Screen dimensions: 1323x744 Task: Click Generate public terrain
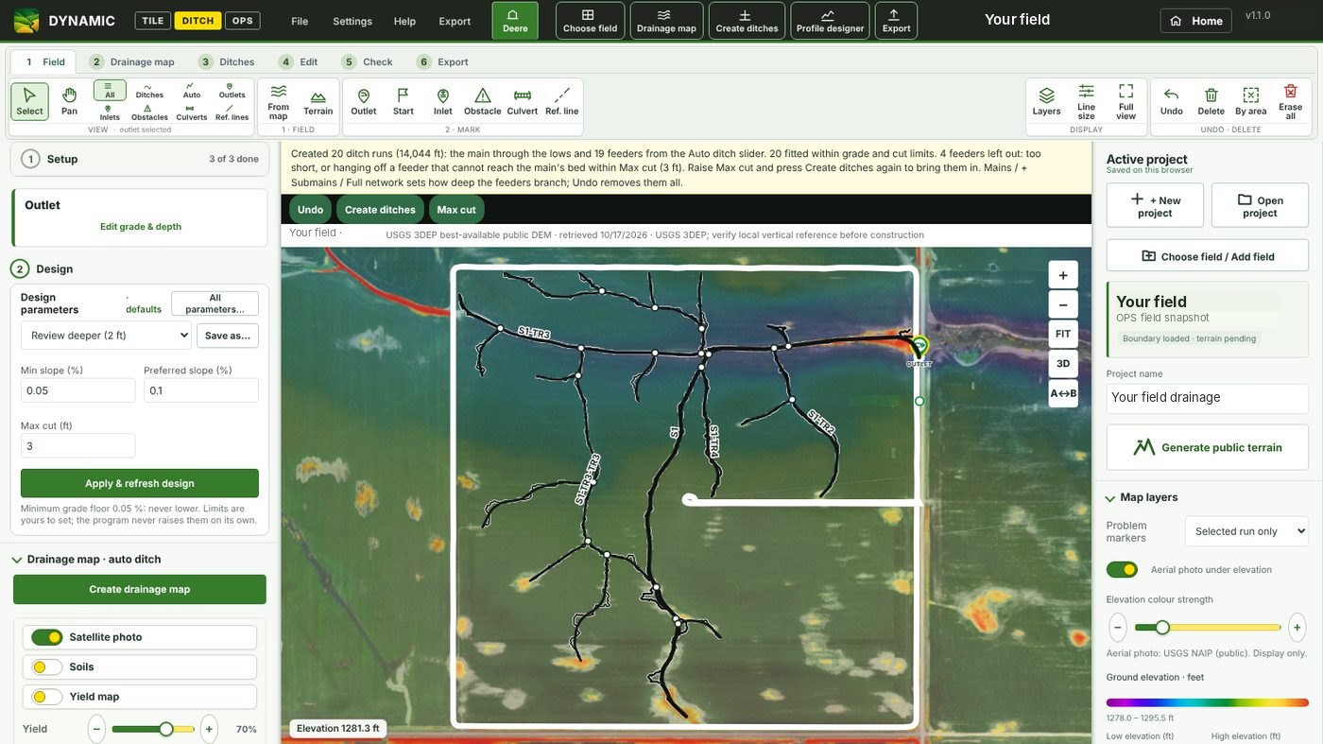click(x=1208, y=447)
